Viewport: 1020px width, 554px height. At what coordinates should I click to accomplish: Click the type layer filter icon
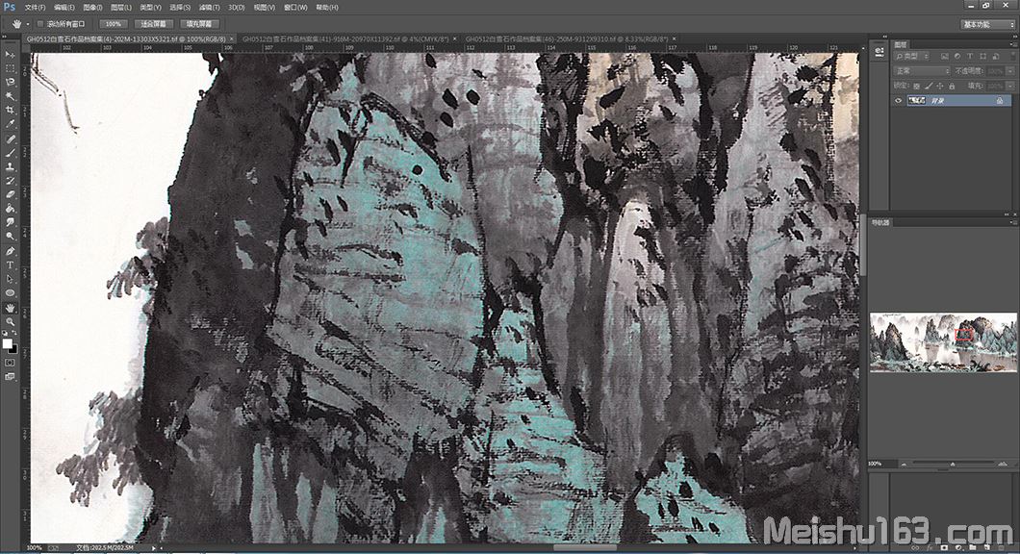(970, 57)
